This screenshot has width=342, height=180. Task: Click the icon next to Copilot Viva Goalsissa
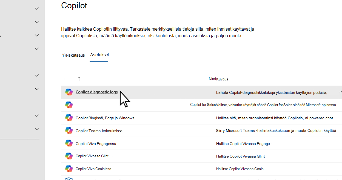click(69, 169)
